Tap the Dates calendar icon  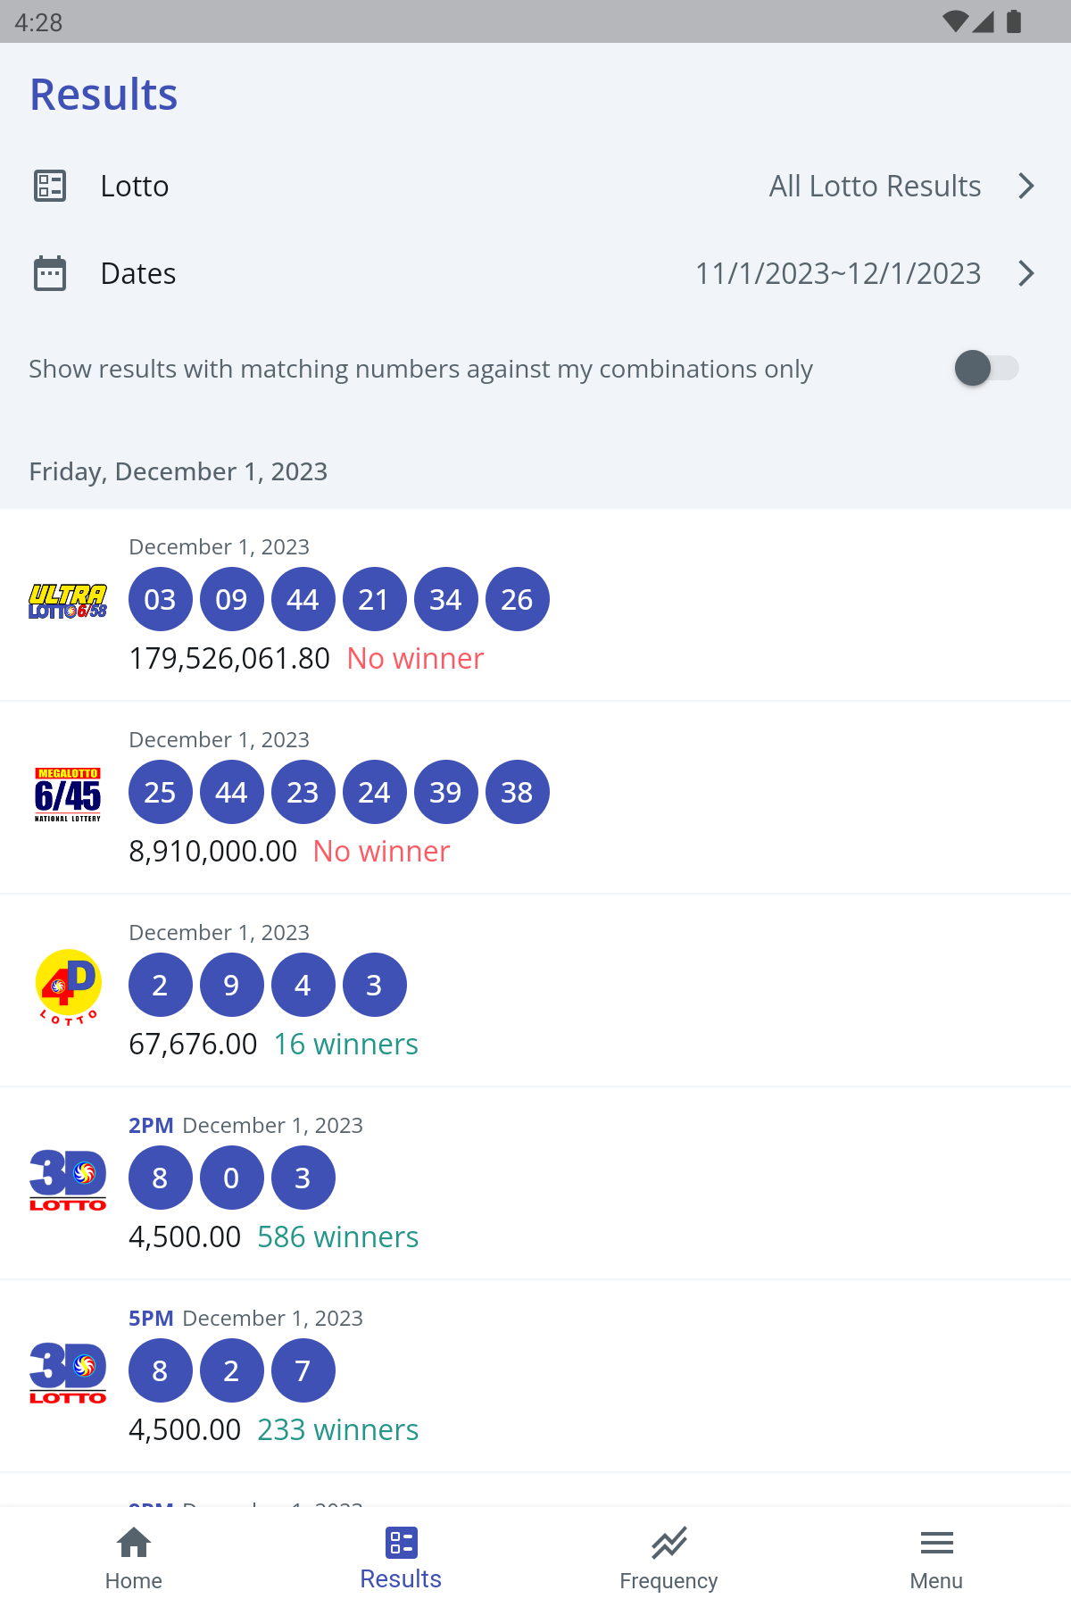50,273
